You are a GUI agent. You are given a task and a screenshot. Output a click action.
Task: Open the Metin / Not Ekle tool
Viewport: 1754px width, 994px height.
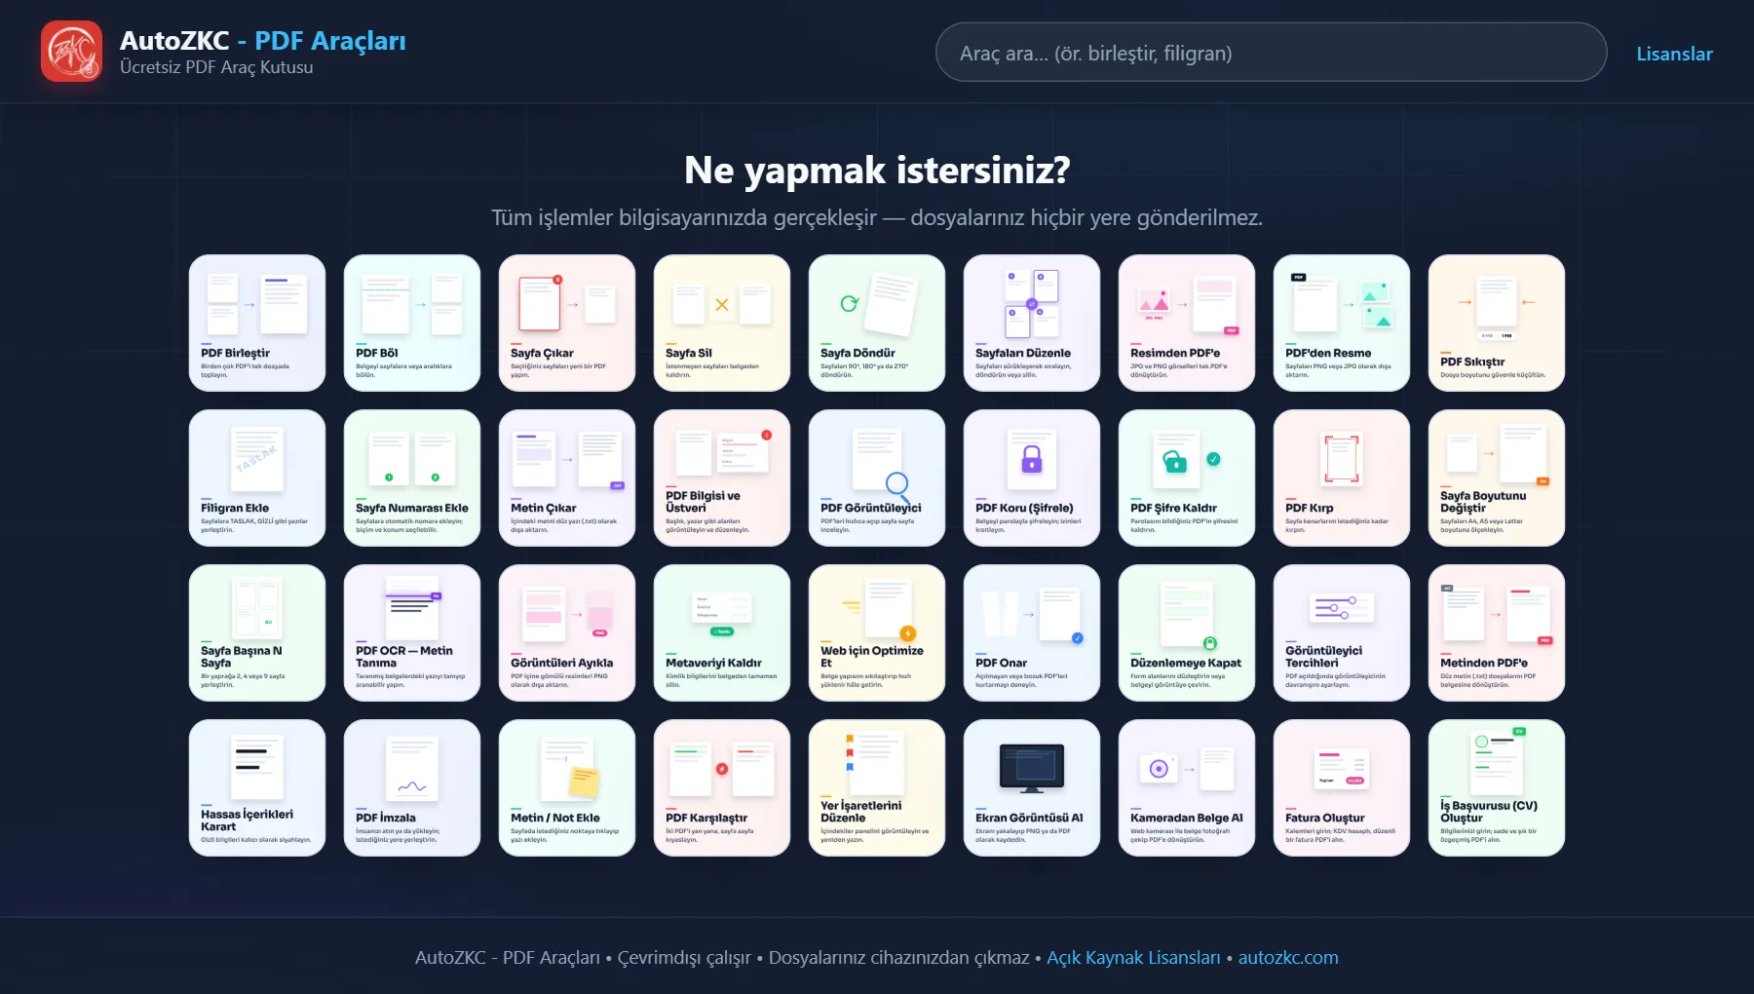pos(567,788)
